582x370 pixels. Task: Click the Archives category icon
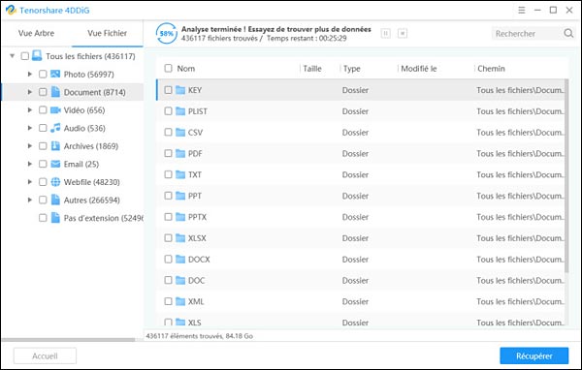pos(55,146)
